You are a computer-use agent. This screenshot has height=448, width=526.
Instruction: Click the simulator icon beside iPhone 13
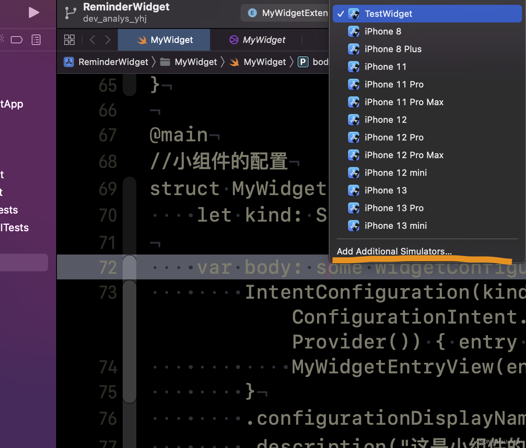pos(354,190)
